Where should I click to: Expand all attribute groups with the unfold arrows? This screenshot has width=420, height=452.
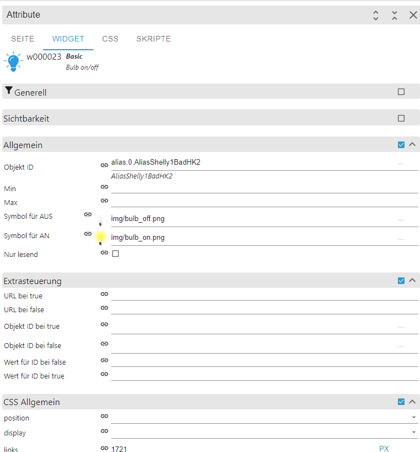pyautogui.click(x=376, y=15)
